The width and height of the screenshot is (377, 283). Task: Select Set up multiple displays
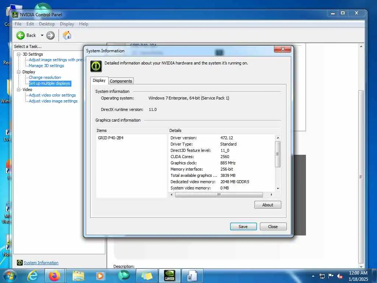click(x=50, y=83)
